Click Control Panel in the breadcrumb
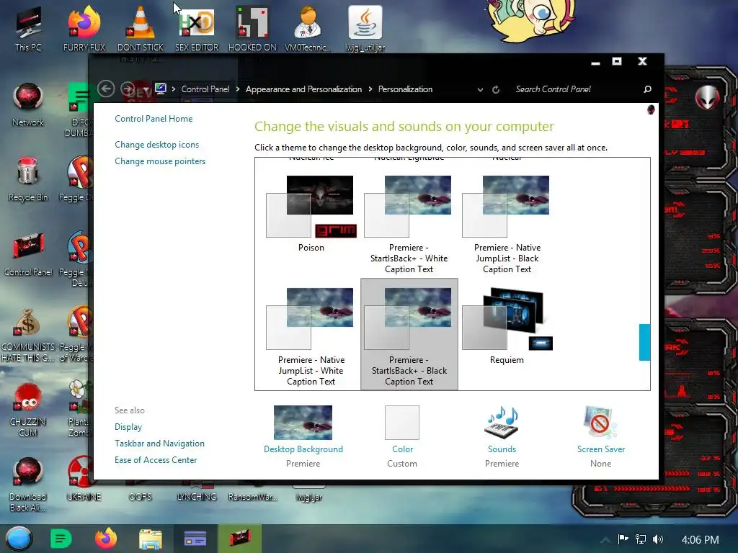This screenshot has height=553, width=738. [x=205, y=89]
